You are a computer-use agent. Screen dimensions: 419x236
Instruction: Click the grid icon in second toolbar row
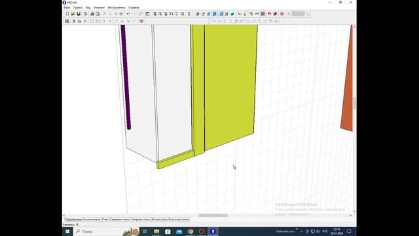[67, 21]
